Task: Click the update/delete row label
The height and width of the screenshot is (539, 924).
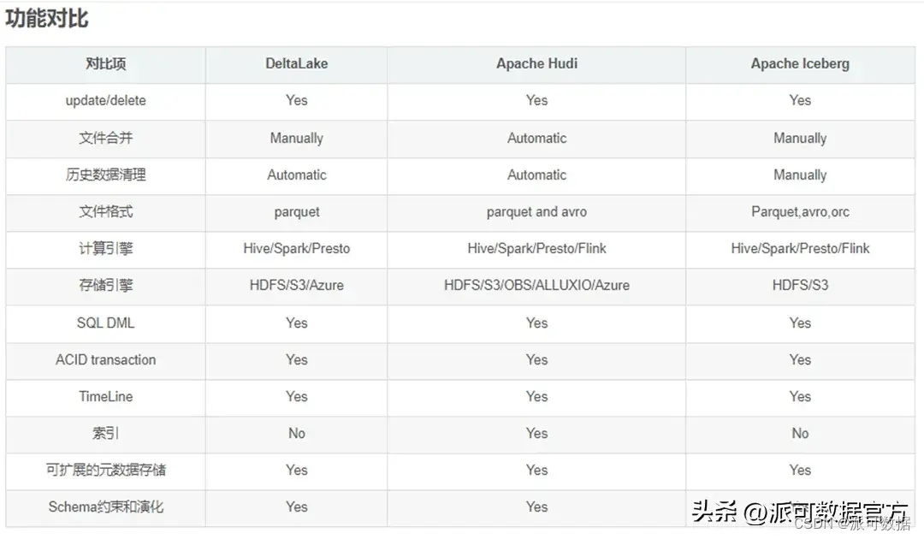Action: pyautogui.click(x=105, y=101)
